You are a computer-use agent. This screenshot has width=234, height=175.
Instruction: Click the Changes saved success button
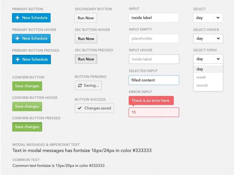94,108
